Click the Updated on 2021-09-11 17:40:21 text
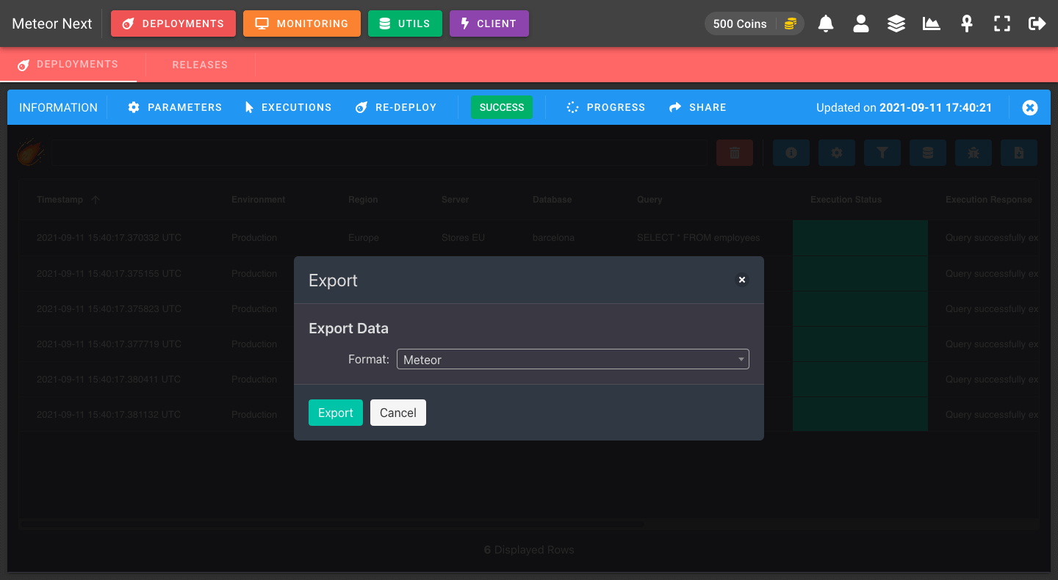The height and width of the screenshot is (580, 1058). click(x=904, y=107)
